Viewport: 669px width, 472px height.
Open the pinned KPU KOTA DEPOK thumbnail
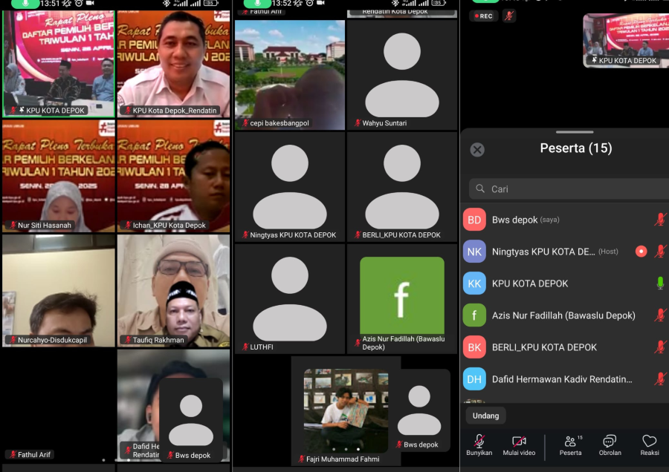pyautogui.click(x=623, y=39)
